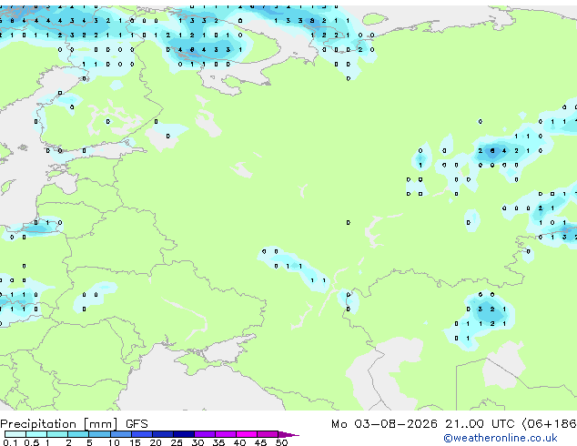
Task: Click the purple arrow tip past 50
Action: pyautogui.click(x=288, y=434)
